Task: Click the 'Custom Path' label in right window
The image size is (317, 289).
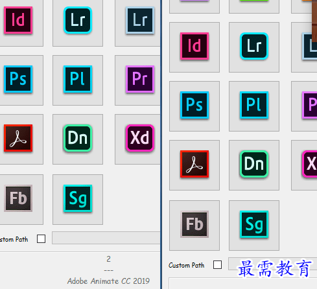Action: (x=186, y=265)
